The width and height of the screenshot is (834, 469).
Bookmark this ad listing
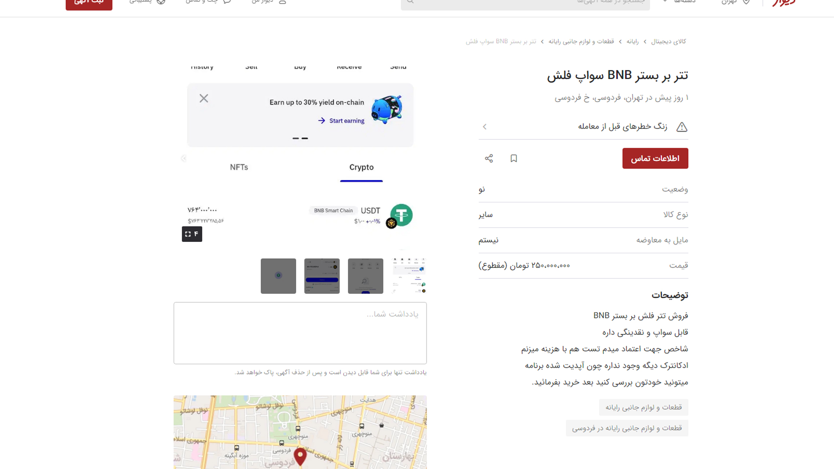coord(513,159)
